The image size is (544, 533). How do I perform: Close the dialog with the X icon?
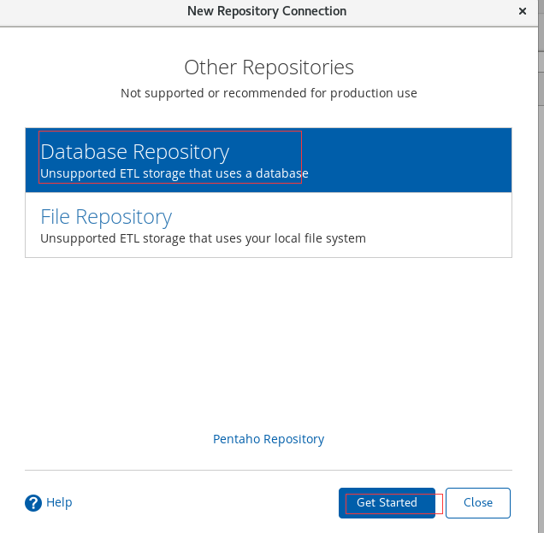pos(523,11)
